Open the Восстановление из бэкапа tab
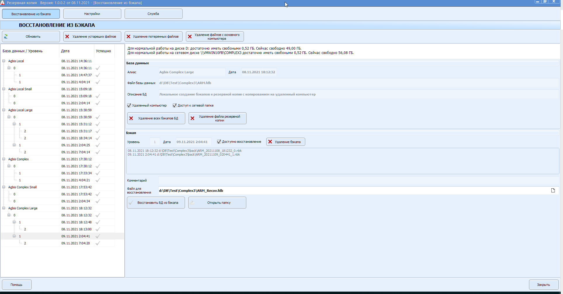563x294 pixels. 31,14
